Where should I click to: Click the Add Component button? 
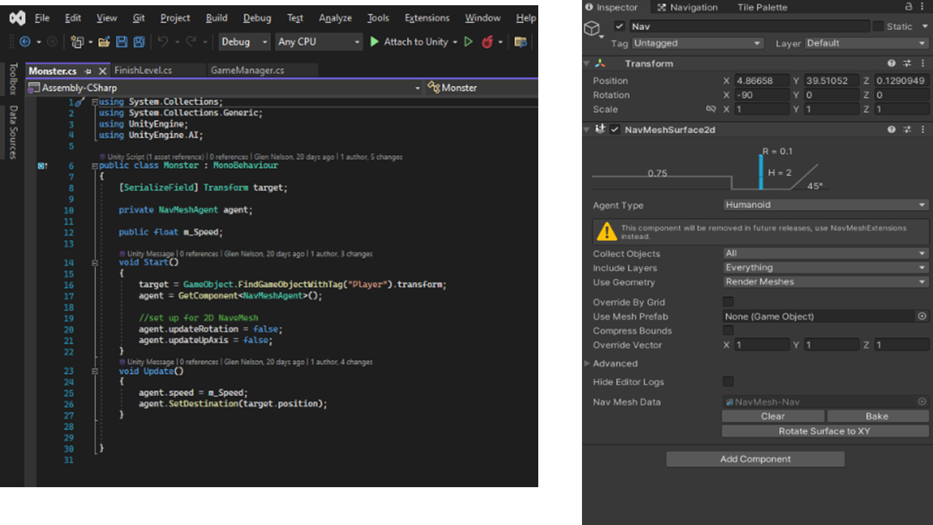755,459
